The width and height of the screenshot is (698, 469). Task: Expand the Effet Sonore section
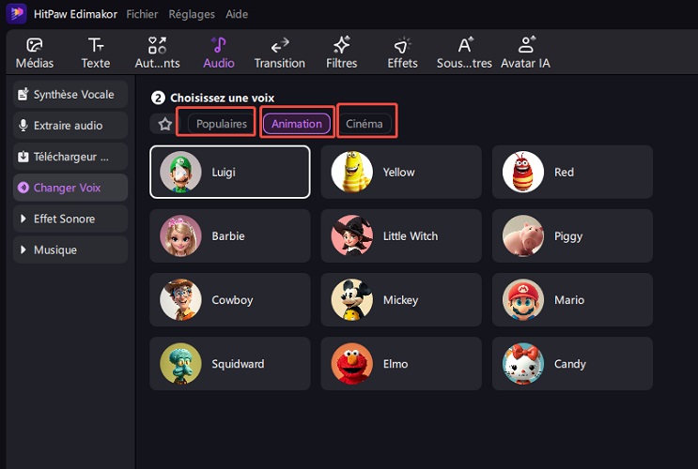click(70, 219)
